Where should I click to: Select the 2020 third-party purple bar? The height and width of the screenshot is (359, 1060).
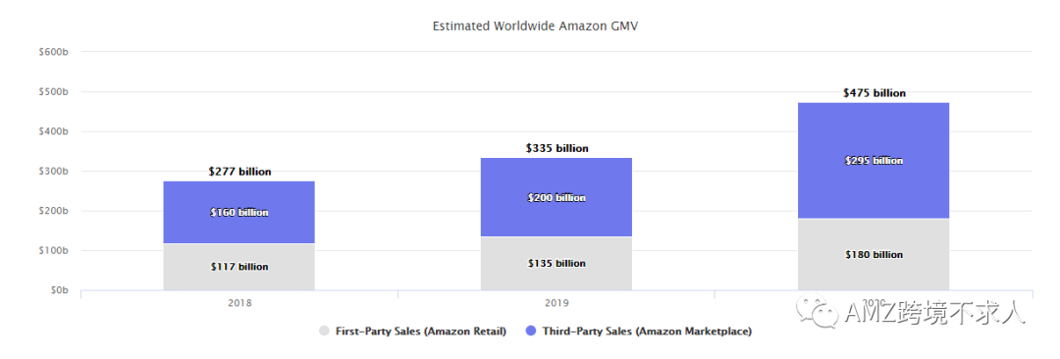[x=874, y=161]
